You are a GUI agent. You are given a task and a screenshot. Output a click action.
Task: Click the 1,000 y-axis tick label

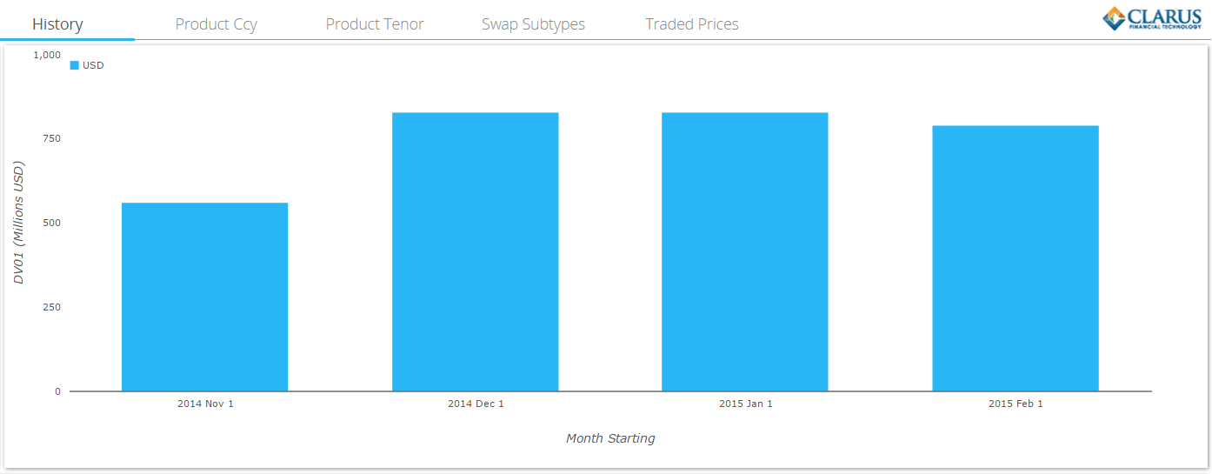point(47,55)
